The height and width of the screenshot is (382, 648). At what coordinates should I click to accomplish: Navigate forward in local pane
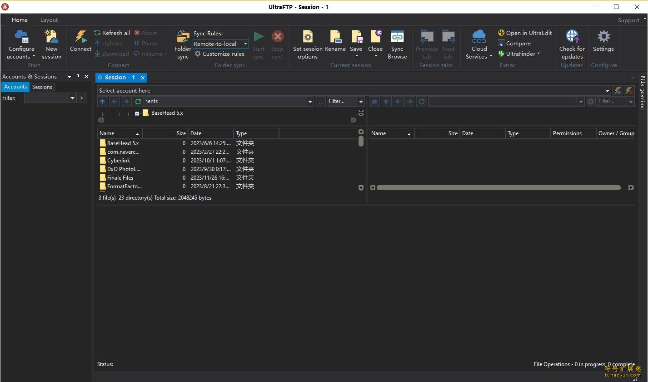click(126, 102)
